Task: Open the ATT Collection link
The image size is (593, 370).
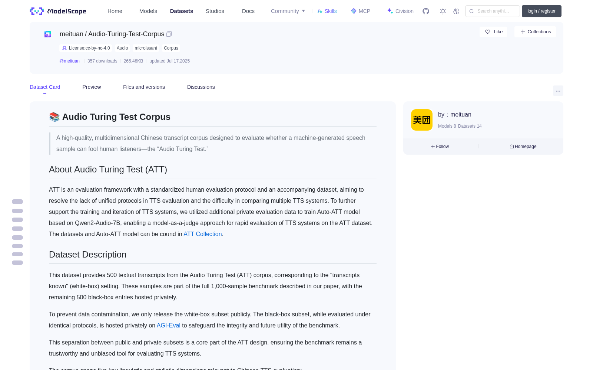Action: (x=203, y=234)
